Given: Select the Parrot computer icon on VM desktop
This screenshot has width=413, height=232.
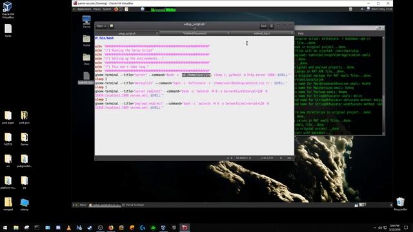Looking at the screenshot, I should [x=86, y=21].
